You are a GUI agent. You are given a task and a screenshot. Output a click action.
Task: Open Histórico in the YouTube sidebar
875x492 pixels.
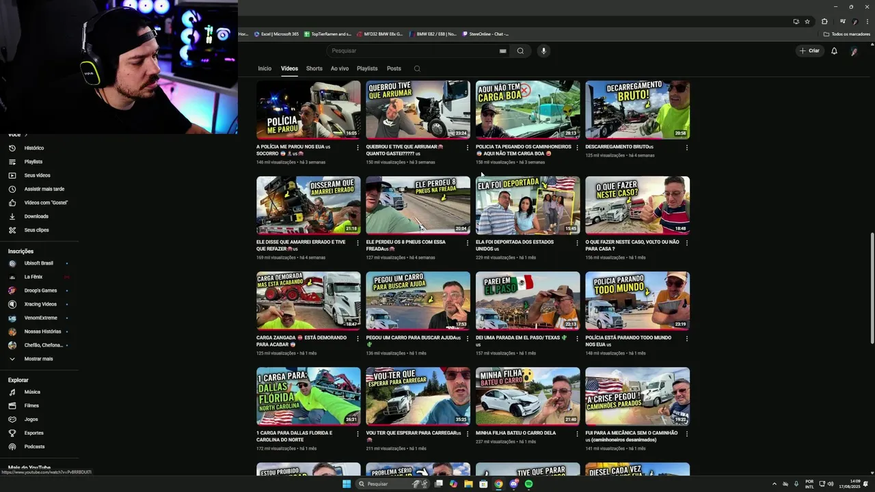[34, 148]
